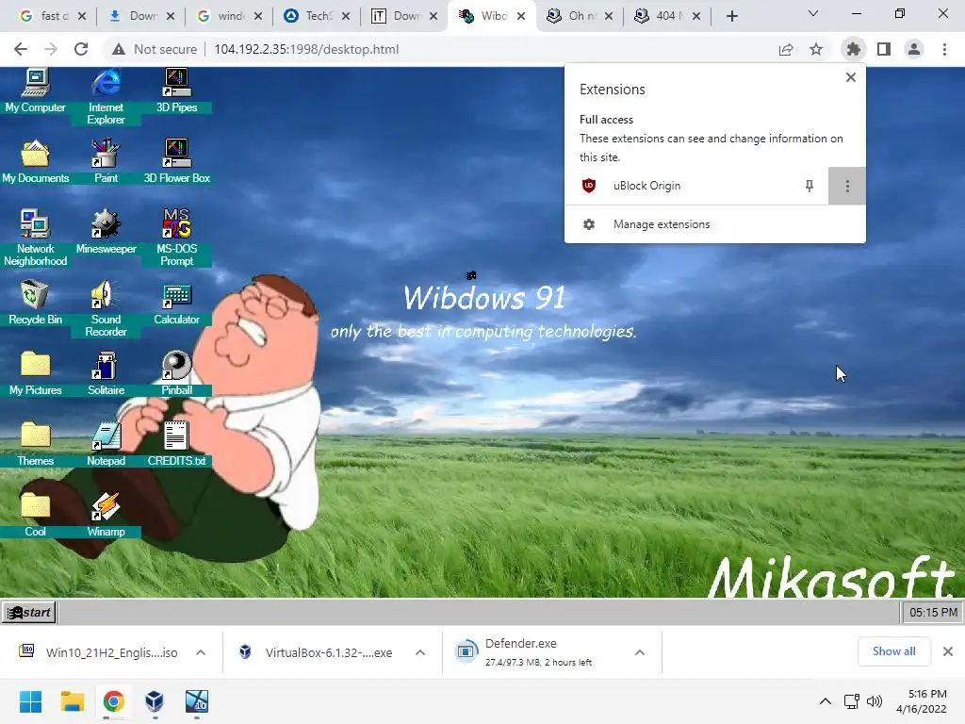Open the My Documents folder icon
The image size is (965, 724).
point(35,161)
